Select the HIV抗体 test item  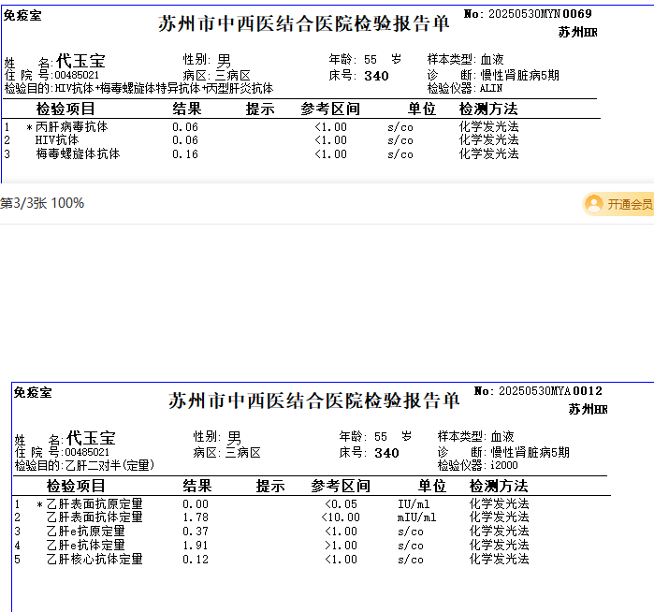(57, 140)
